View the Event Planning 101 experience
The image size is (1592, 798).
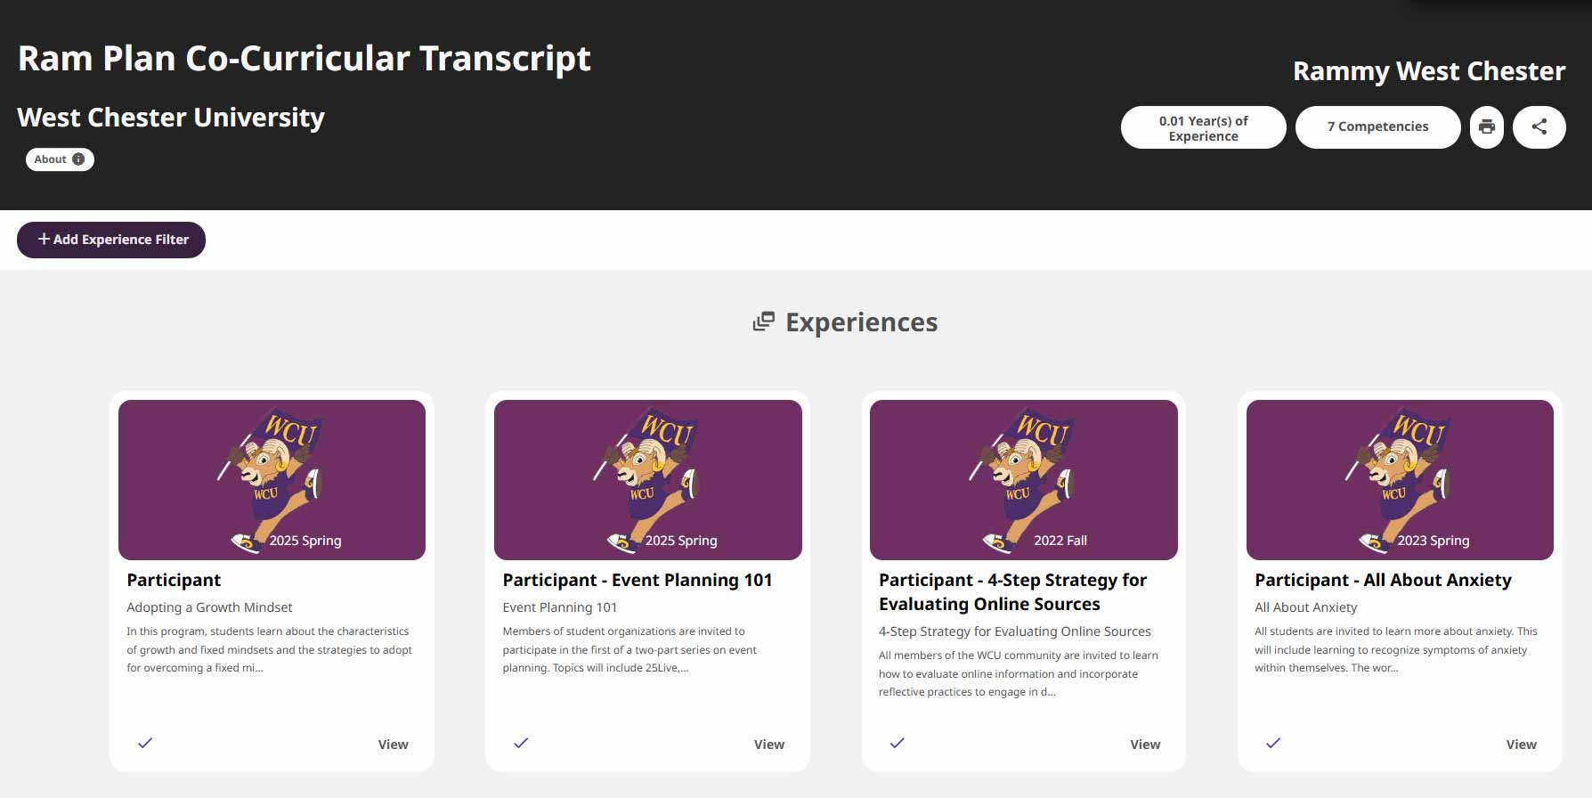(x=768, y=745)
